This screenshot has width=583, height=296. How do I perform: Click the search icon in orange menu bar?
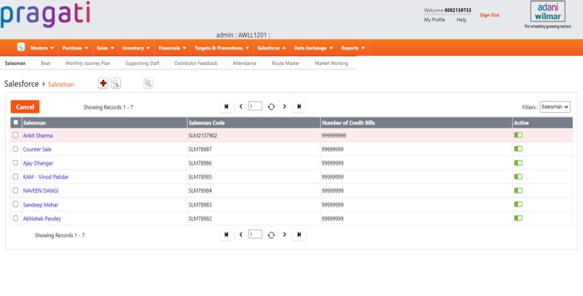pos(21,47)
